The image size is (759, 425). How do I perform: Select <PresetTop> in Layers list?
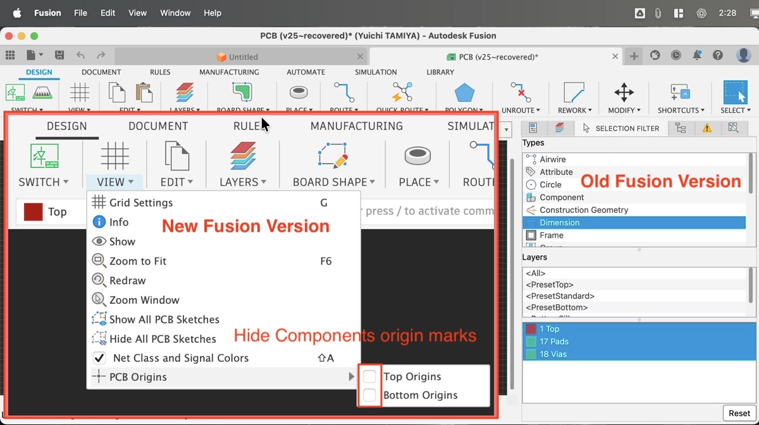coord(634,285)
